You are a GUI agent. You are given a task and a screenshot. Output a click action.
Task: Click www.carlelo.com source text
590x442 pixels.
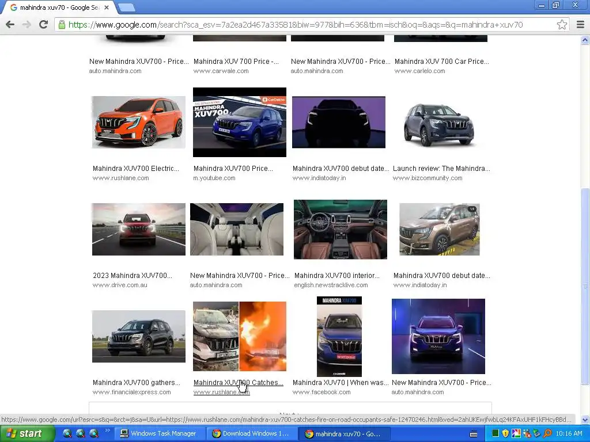[x=419, y=71]
